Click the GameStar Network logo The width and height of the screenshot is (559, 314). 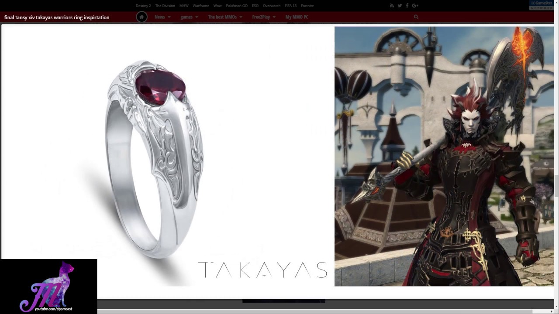coord(542,5)
